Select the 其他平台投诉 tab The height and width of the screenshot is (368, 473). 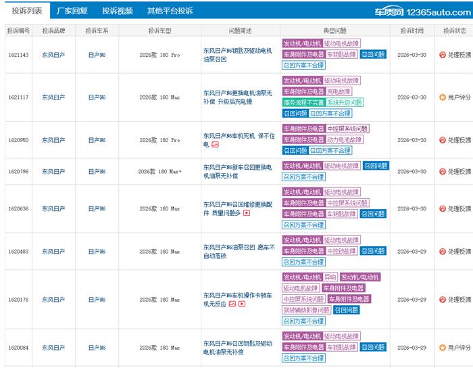point(170,11)
